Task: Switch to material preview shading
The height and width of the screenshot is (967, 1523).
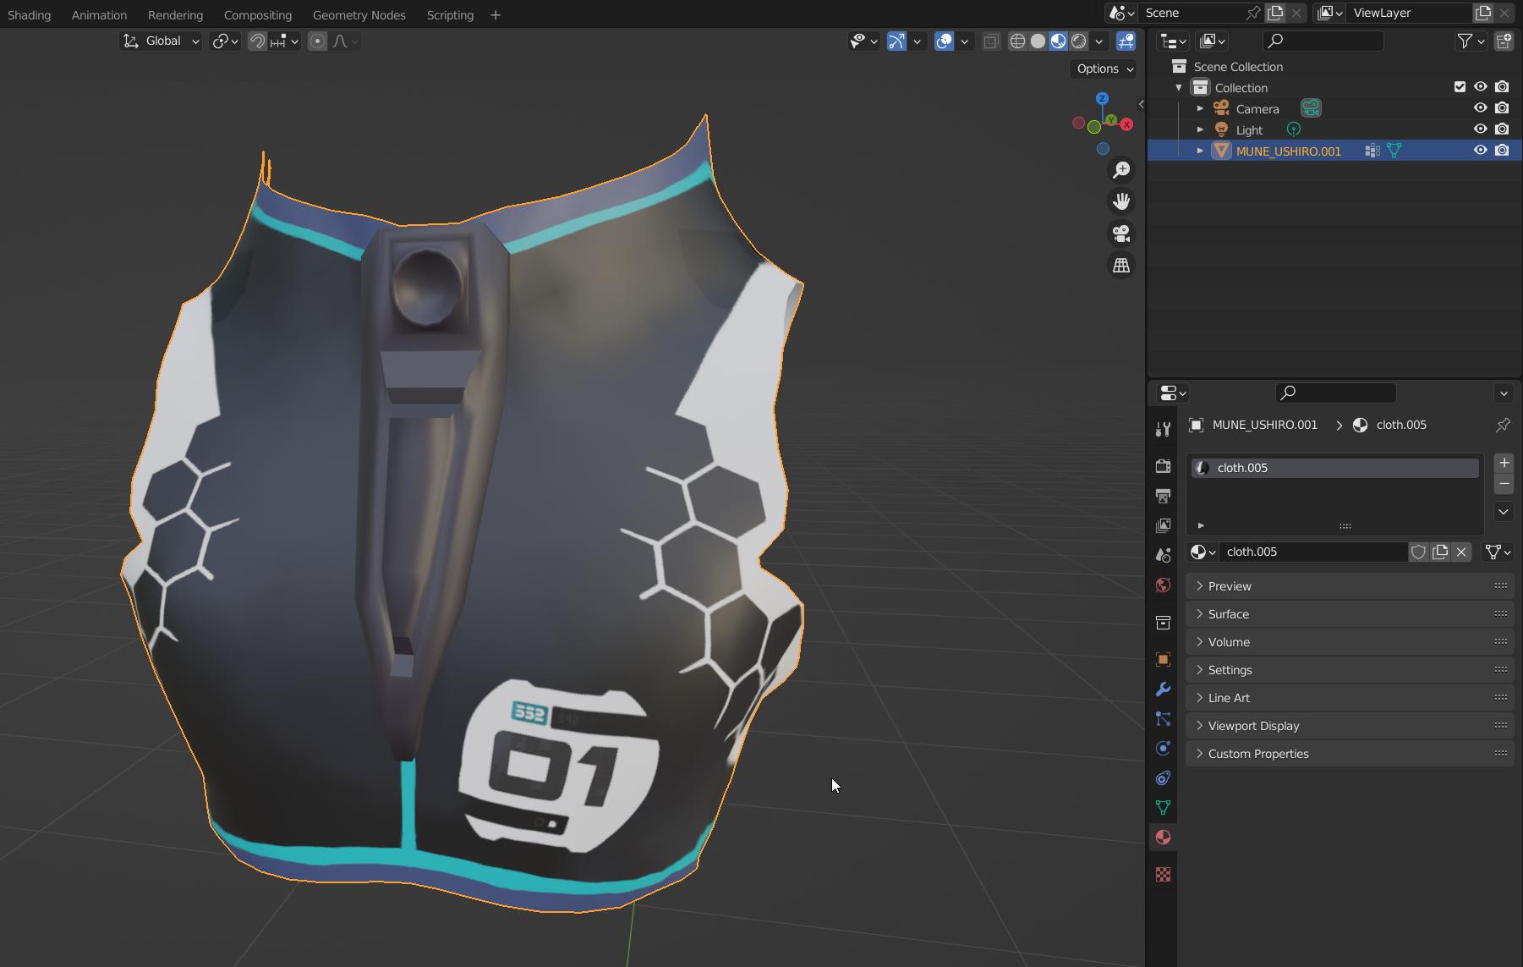Action: pos(1058,41)
